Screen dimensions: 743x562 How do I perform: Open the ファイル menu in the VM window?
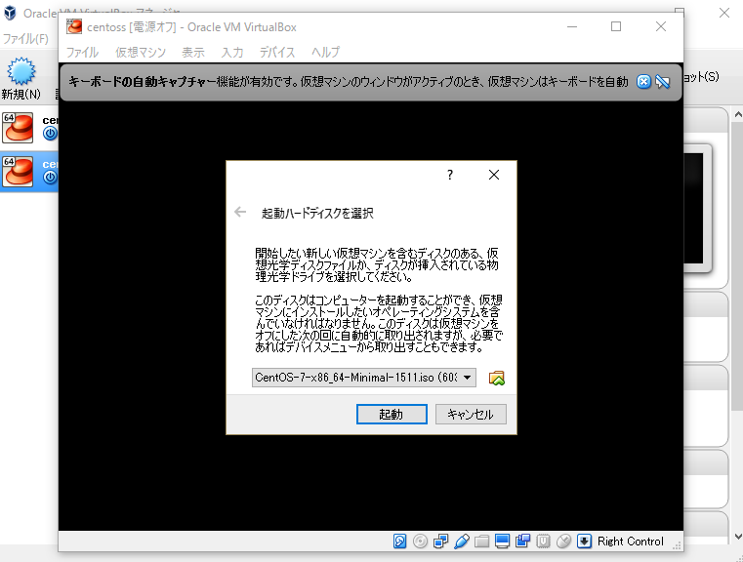(x=82, y=52)
